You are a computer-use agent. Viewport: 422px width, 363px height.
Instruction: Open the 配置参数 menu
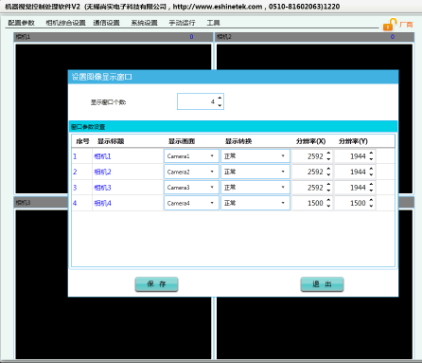point(21,23)
